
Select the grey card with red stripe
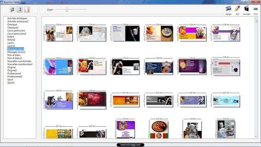(226, 67)
